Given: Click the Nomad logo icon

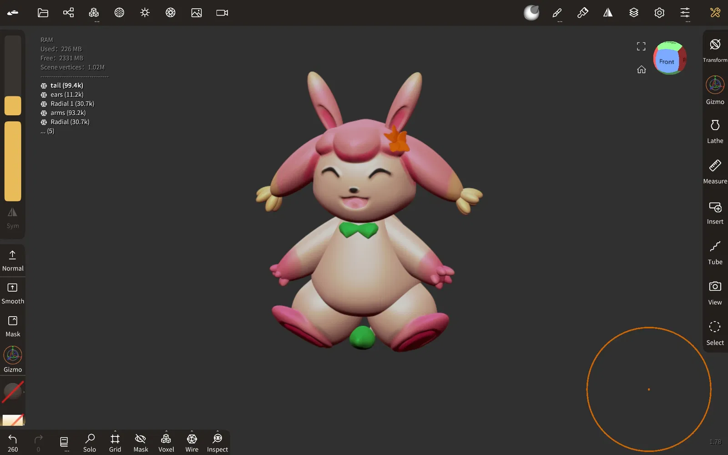Looking at the screenshot, I should click(x=13, y=13).
